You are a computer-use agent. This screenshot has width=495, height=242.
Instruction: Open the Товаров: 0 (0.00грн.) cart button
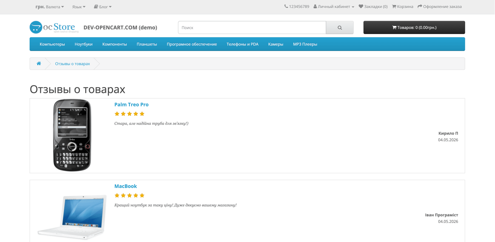coord(414,27)
